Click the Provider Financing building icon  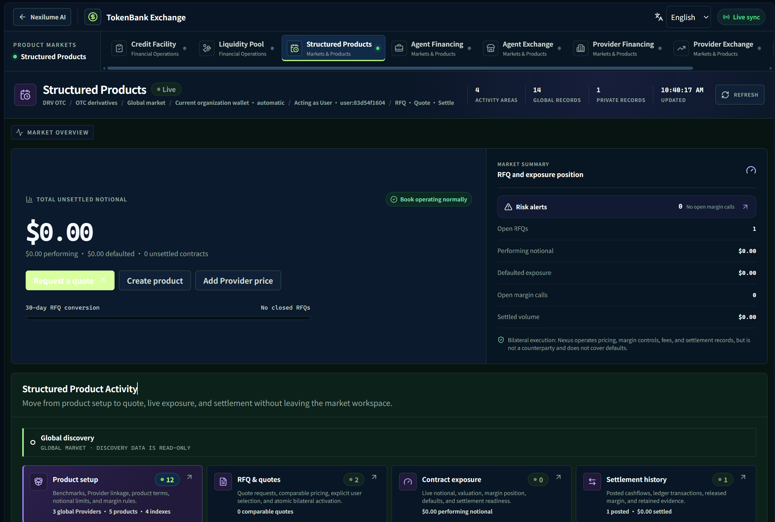(580, 48)
